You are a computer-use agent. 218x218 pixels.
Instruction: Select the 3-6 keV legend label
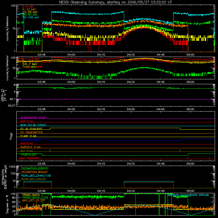pyautogui.click(x=28, y=7)
